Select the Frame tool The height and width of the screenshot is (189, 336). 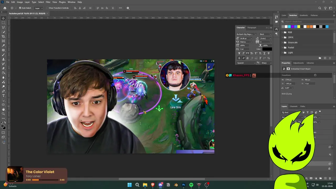(x=3, y=41)
